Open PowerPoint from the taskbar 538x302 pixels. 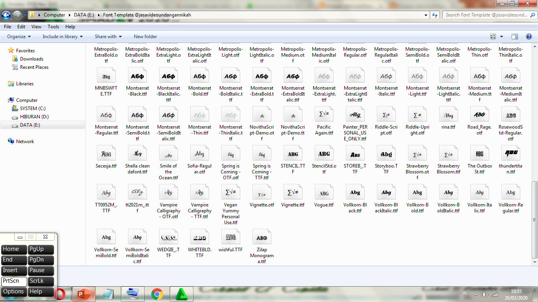tap(83, 294)
